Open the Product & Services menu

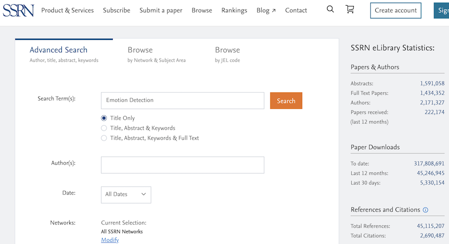(68, 10)
